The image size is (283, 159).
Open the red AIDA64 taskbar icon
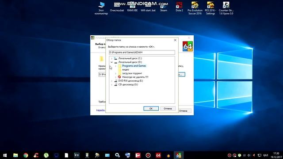click(x=158, y=155)
